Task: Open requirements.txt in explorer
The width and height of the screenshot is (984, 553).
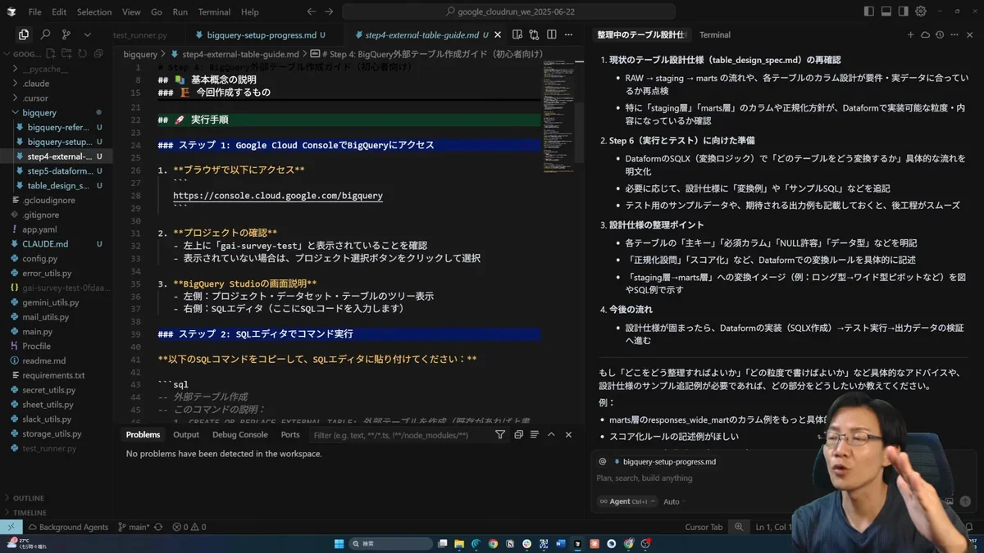Action: click(53, 375)
